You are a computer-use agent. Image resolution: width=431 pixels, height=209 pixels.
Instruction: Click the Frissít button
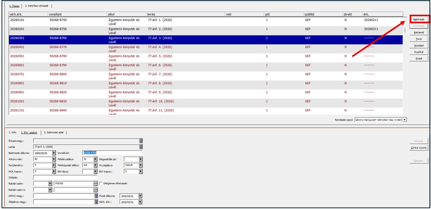(x=419, y=59)
